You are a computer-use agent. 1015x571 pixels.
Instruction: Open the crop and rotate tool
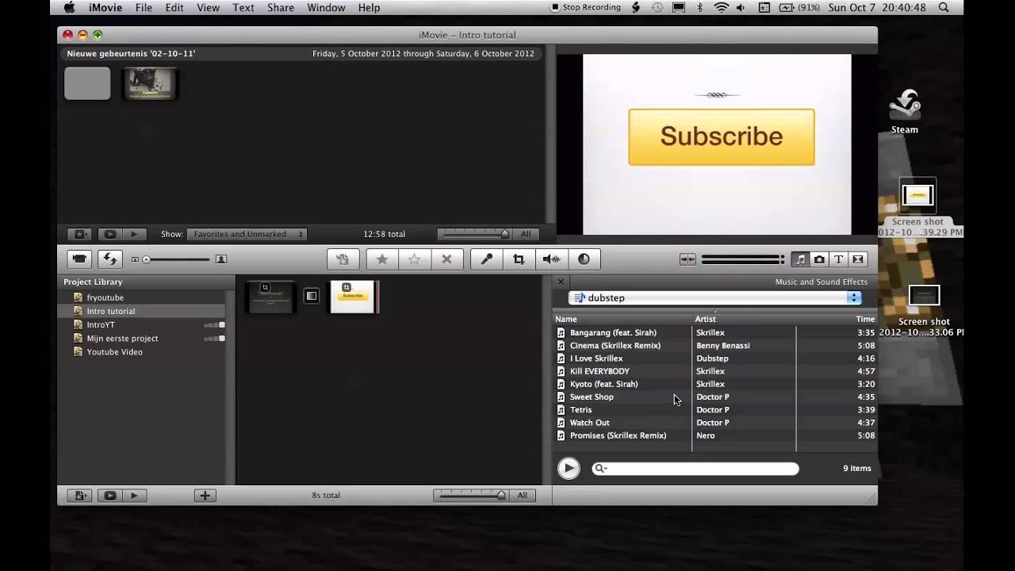[519, 259]
